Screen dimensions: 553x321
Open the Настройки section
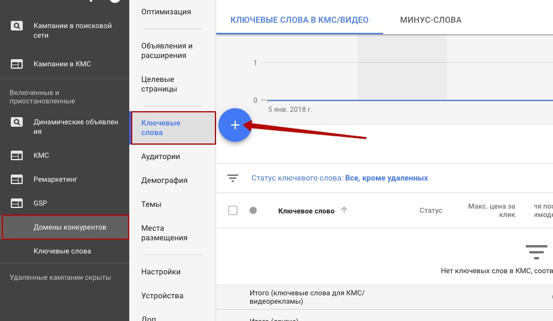pos(161,271)
